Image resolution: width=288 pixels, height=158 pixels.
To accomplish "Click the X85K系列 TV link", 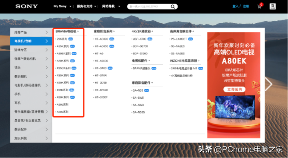I will 63,76.
